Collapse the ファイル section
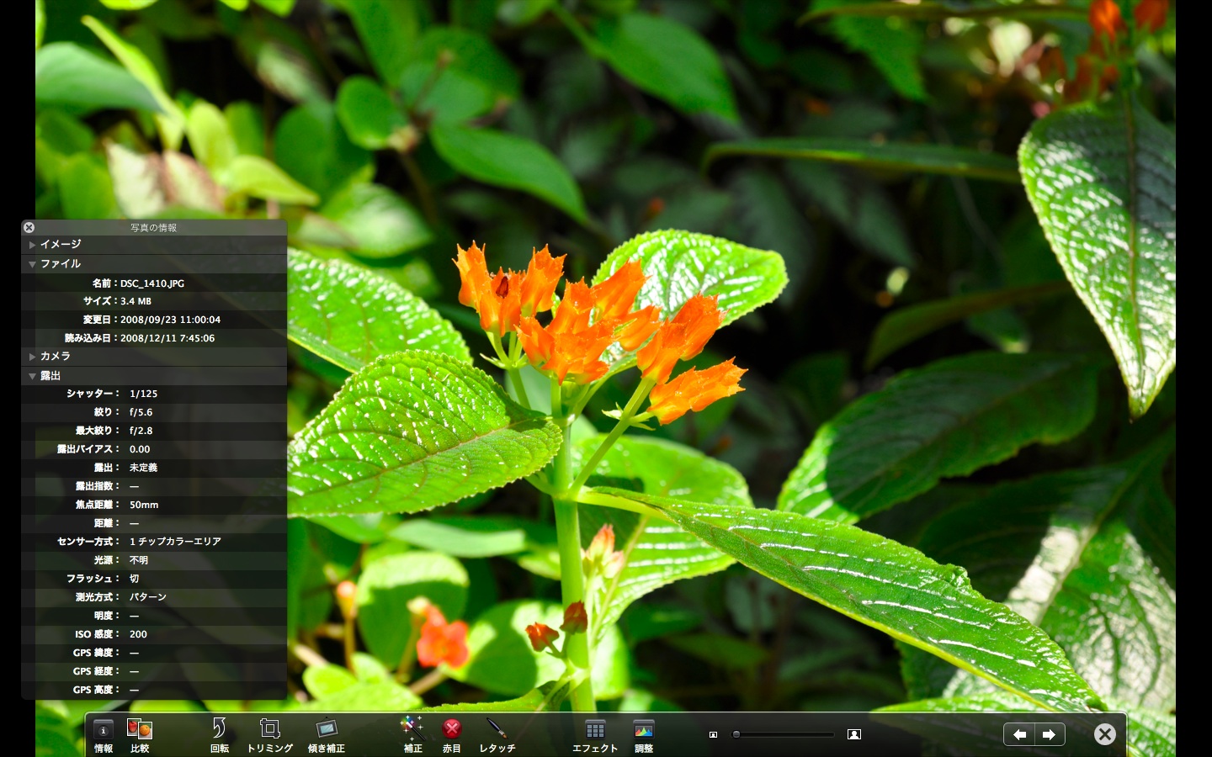Viewport: 1212px width, 757px height. (x=32, y=264)
